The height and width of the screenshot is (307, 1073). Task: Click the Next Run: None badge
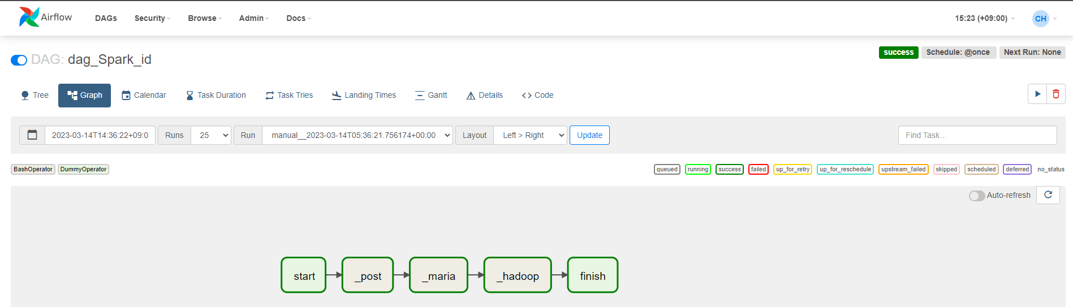(x=1032, y=52)
